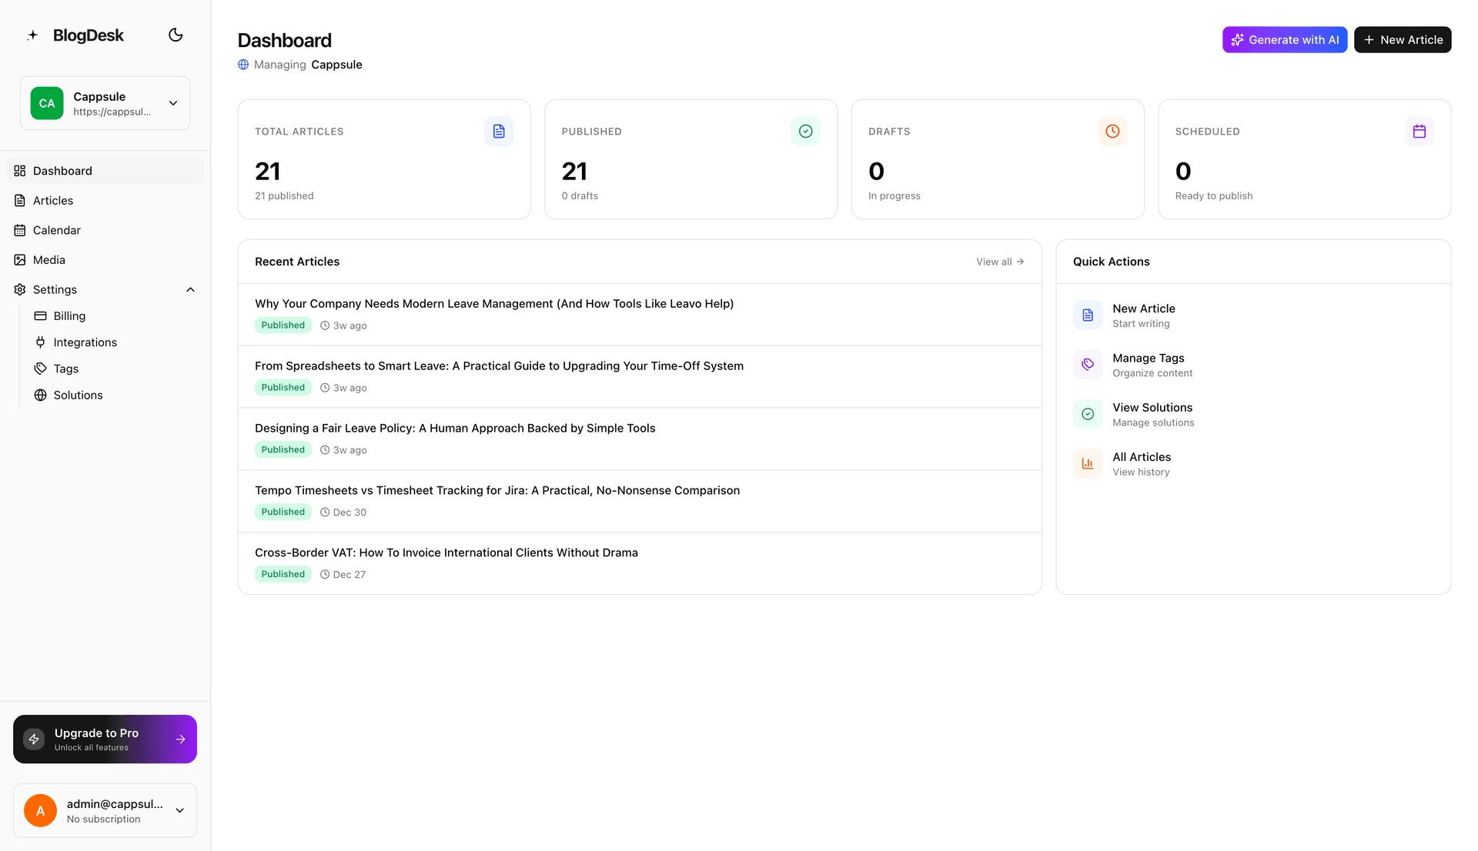Select Billing under Settings

coord(69,315)
